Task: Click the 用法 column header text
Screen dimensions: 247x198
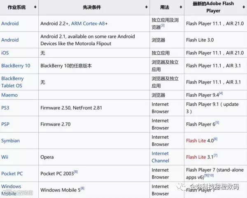Action: click(165, 7)
